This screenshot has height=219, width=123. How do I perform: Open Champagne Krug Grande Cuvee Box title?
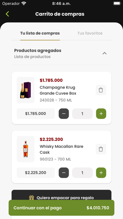[58, 90]
